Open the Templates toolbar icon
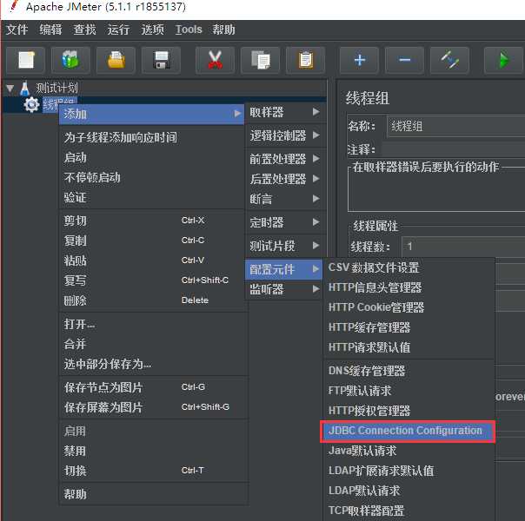Viewport: 525px width, 521px height. click(x=70, y=60)
